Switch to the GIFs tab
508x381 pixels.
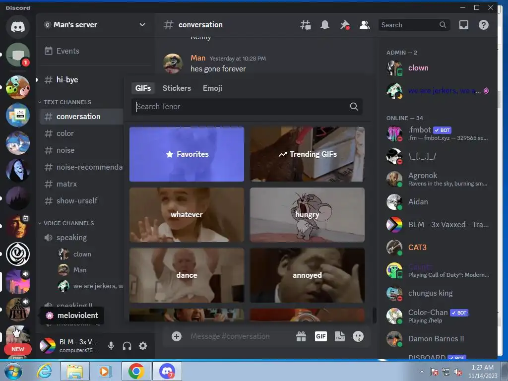(x=143, y=88)
